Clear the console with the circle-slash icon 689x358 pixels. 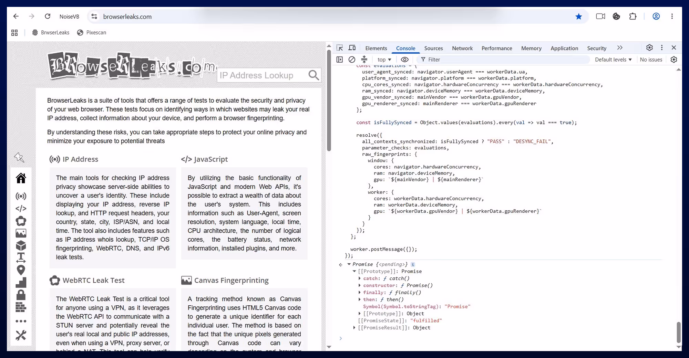pyautogui.click(x=352, y=60)
